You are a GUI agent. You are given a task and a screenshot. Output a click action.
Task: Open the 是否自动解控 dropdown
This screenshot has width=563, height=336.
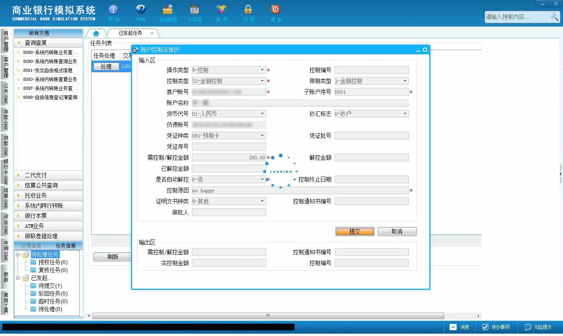[x=262, y=179]
